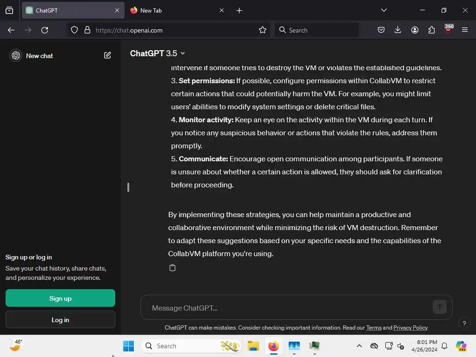Click the extension icon with 260 badge

coord(448,29)
